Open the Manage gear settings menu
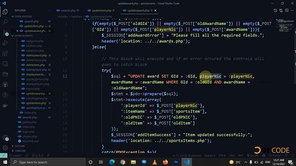The width and height of the screenshot is (296, 166). pos(5,148)
